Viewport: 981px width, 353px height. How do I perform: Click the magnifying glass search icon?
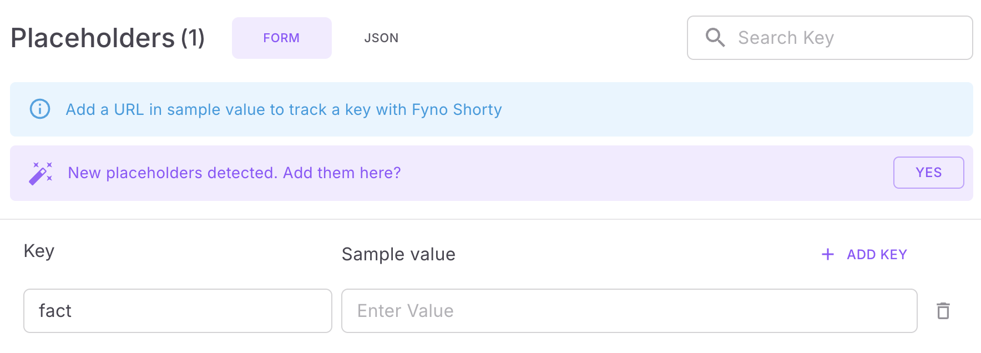click(x=715, y=38)
